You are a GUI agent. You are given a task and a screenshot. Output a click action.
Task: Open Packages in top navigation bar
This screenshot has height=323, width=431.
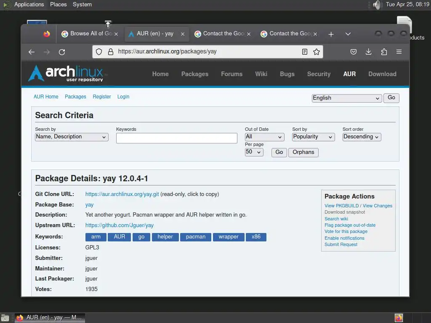click(195, 74)
